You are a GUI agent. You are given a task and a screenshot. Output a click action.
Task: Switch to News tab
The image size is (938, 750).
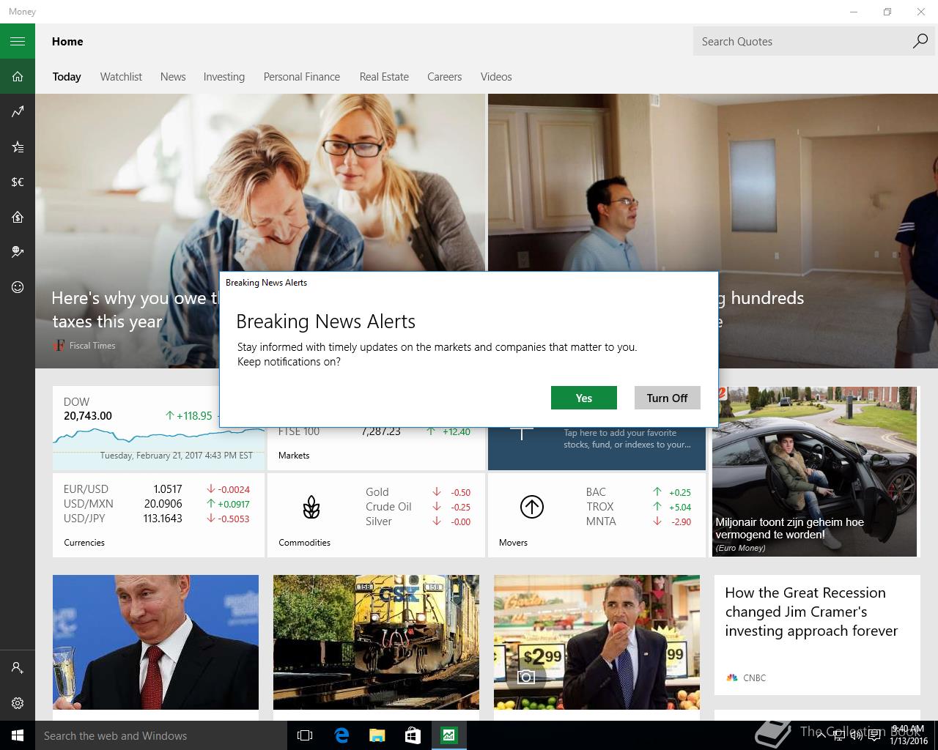(173, 77)
